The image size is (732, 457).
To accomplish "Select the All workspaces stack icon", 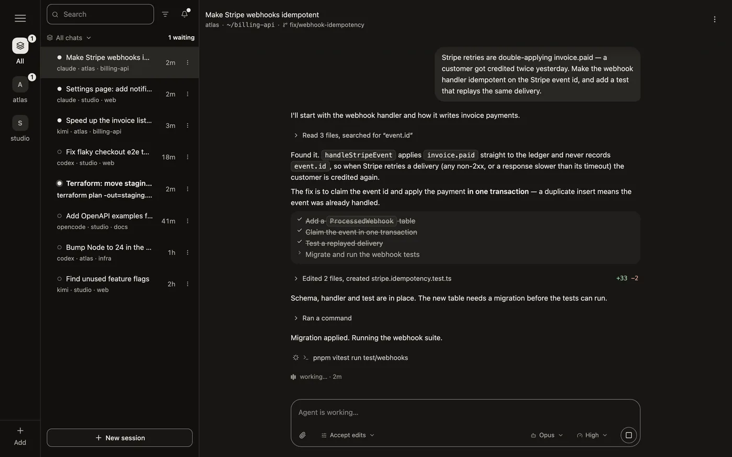I will point(20,46).
